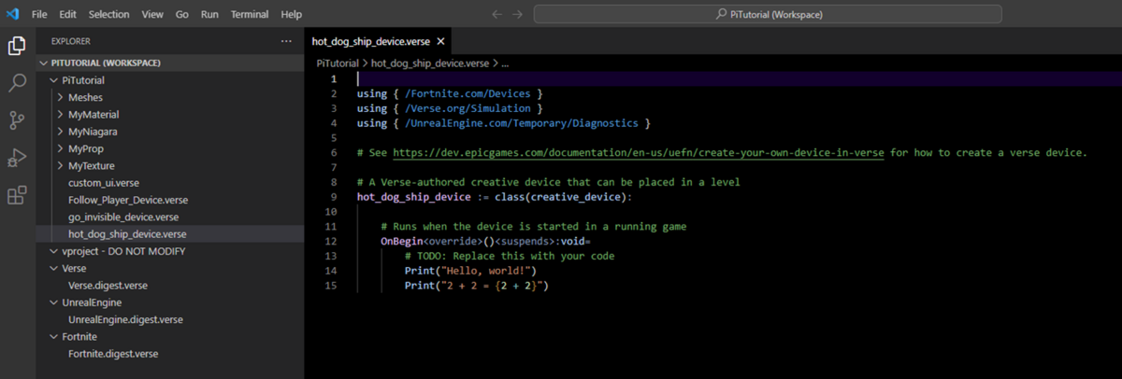Expand the MyProp folder
This screenshot has height=379, width=1122.
coord(170,148)
